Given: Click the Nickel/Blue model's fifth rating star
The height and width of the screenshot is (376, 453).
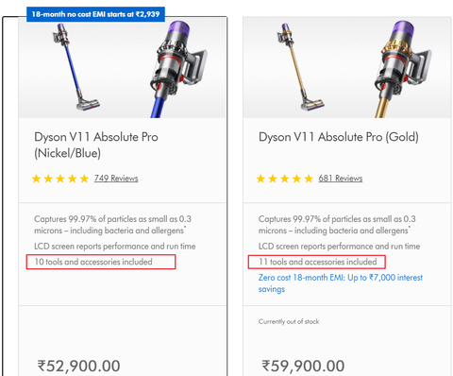Looking at the screenshot, I should click(x=84, y=179).
